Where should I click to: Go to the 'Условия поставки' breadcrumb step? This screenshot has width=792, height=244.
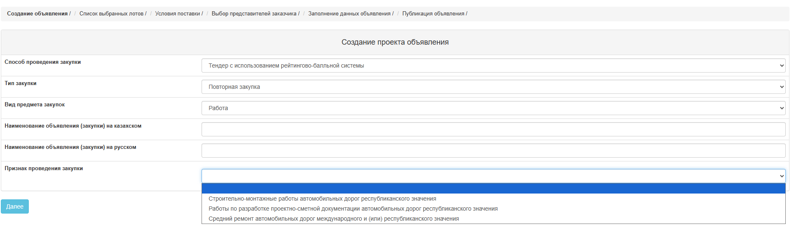177,14
